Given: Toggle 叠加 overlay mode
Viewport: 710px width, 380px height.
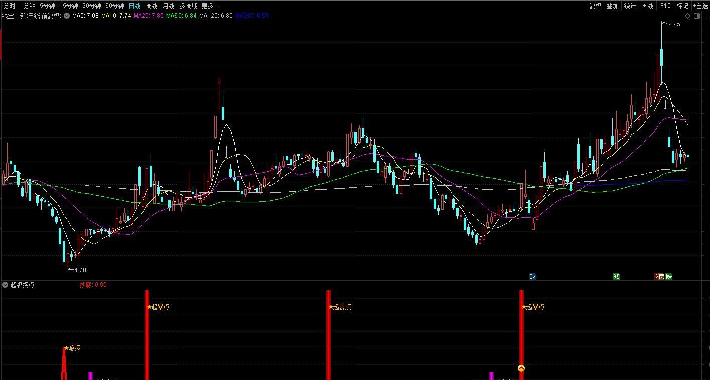Looking at the screenshot, I should coord(612,6).
